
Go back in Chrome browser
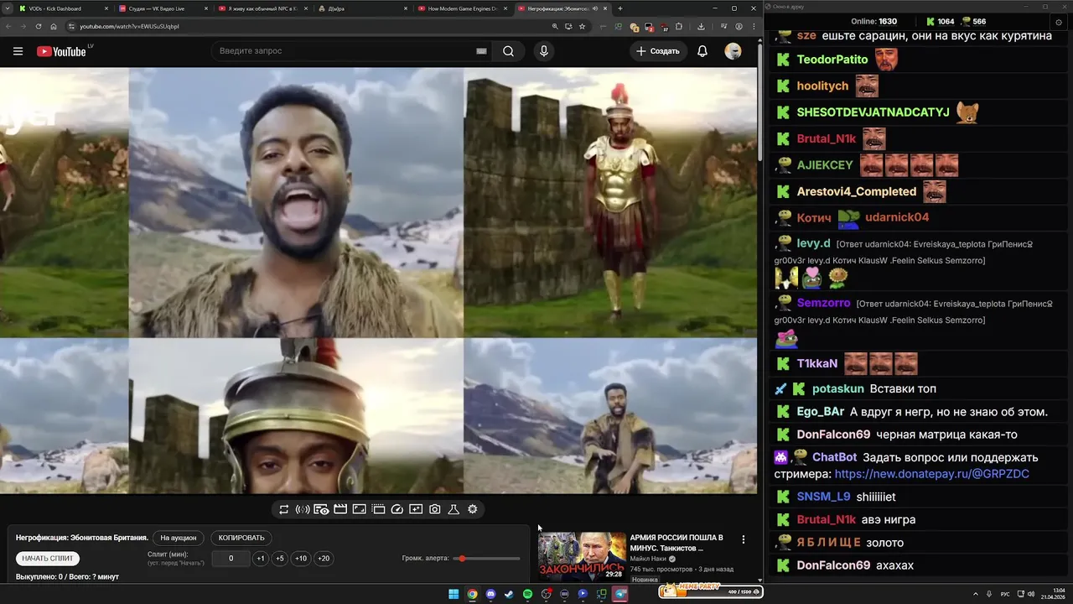[x=8, y=26]
